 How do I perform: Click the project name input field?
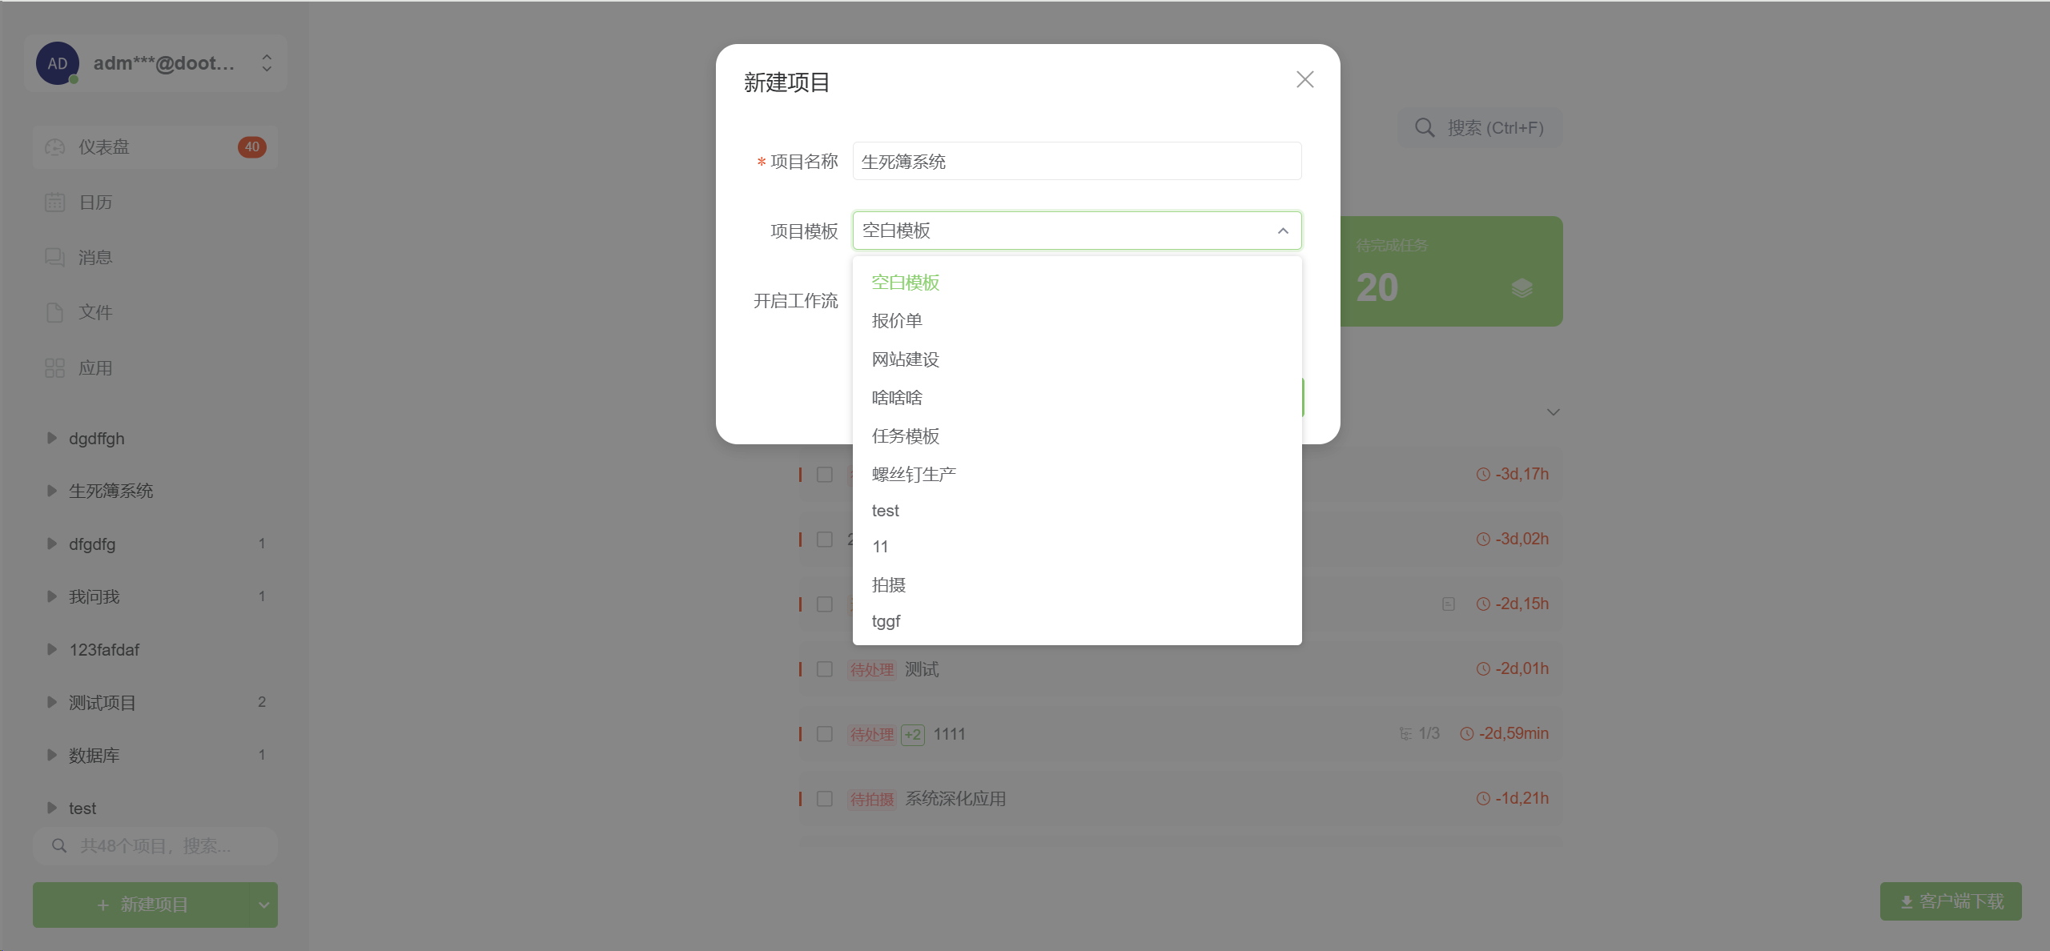pyautogui.click(x=1076, y=162)
